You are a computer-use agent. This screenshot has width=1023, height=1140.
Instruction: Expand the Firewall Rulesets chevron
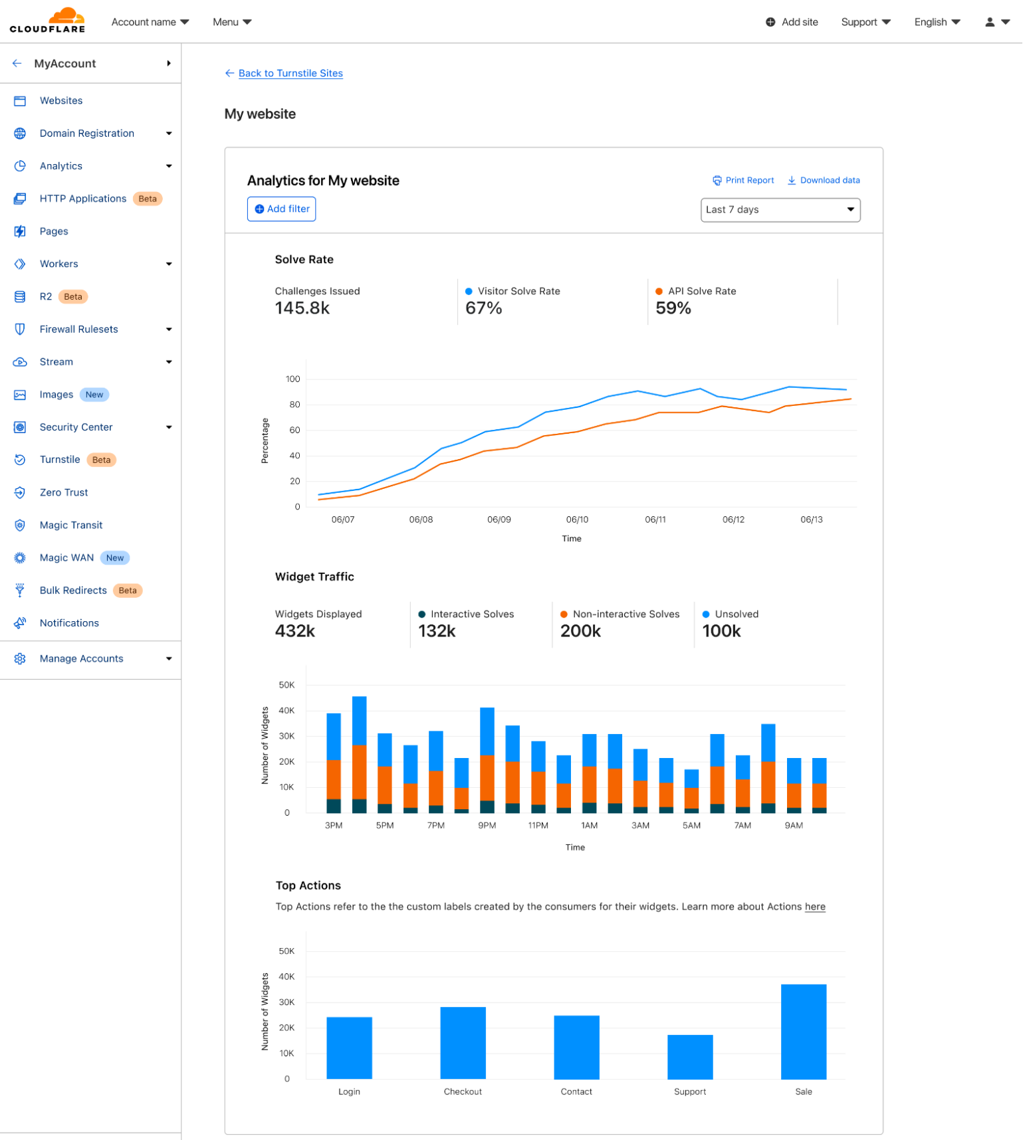click(x=169, y=330)
